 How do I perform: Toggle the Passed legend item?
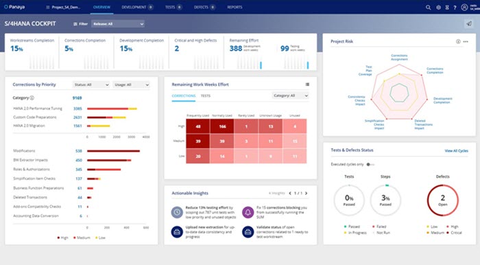[352, 227]
